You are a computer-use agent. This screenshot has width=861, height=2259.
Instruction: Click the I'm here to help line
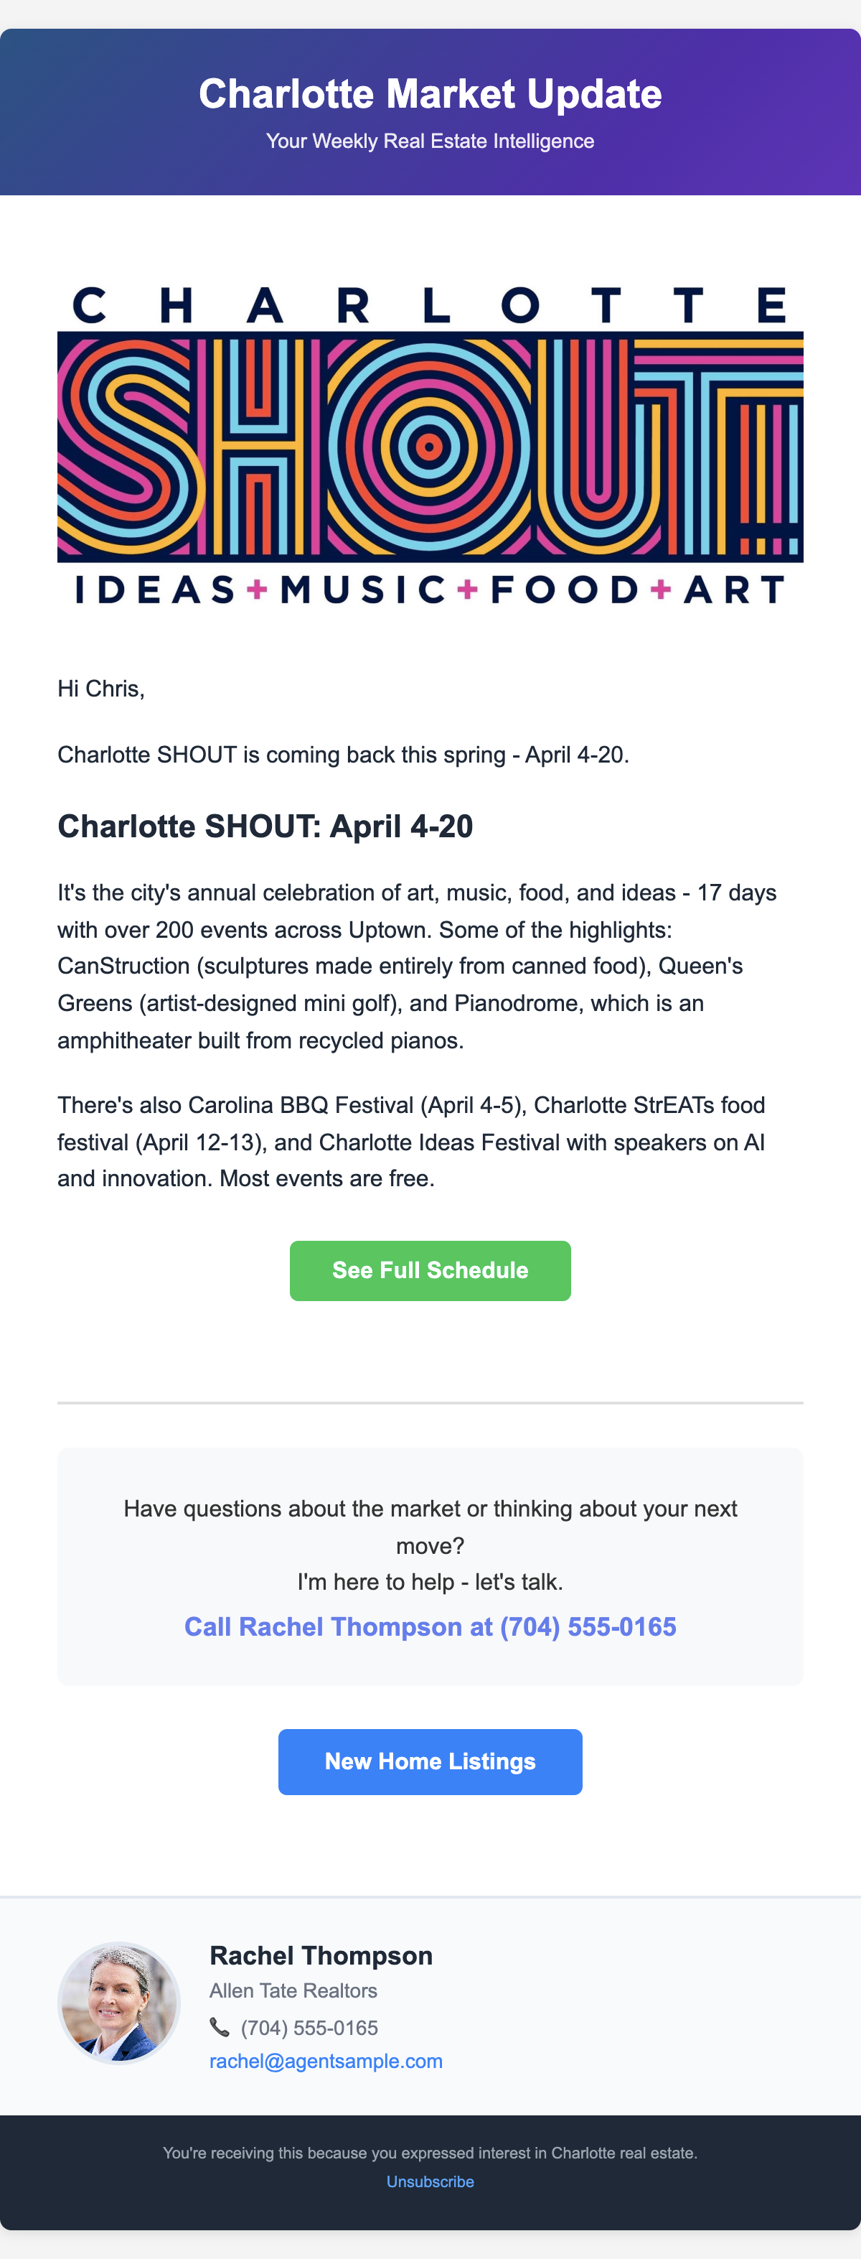430,1582
